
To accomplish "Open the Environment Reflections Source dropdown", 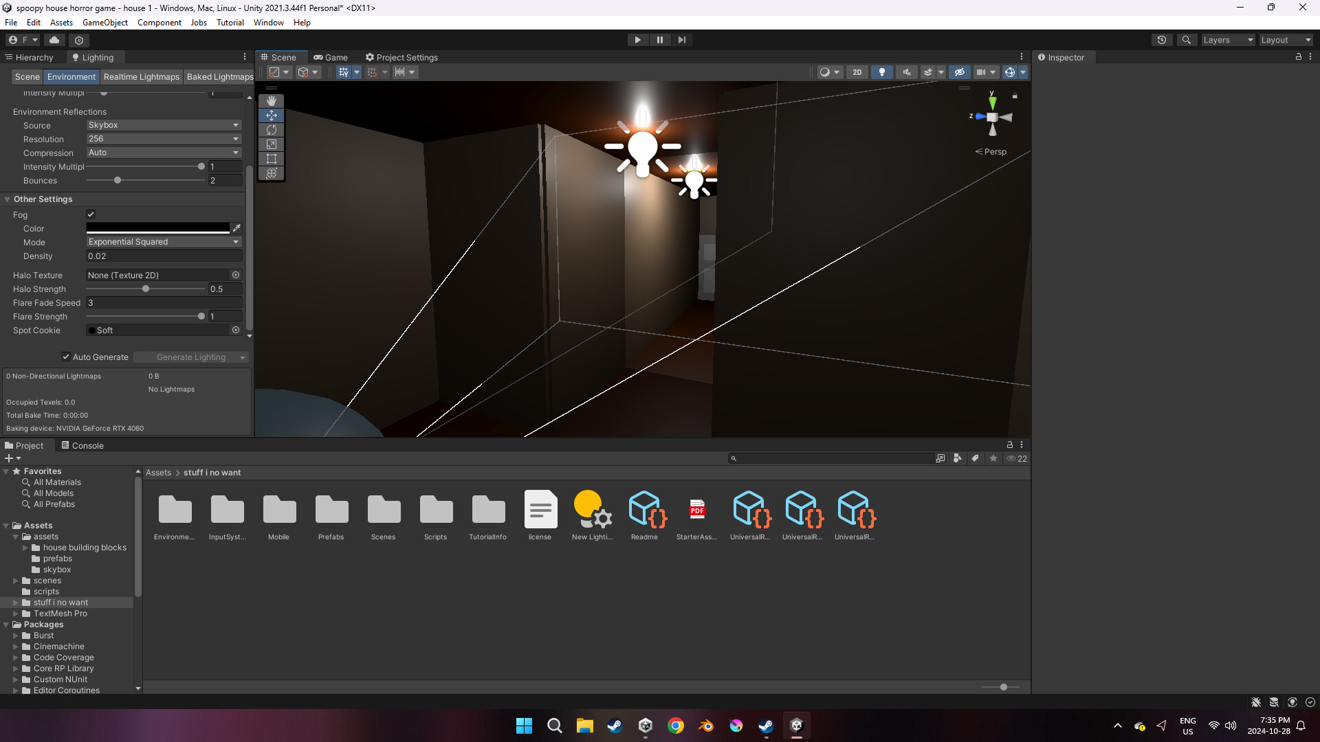I will point(163,125).
